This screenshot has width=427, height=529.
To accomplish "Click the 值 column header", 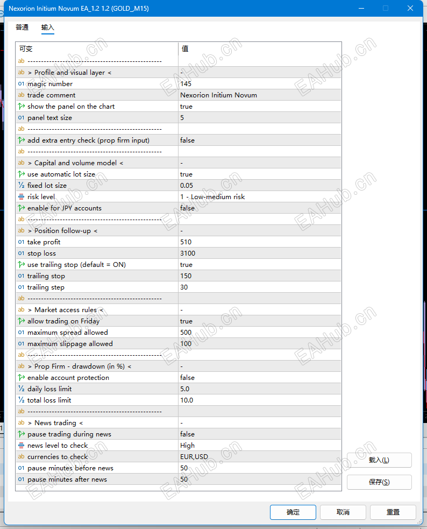I will click(260, 48).
